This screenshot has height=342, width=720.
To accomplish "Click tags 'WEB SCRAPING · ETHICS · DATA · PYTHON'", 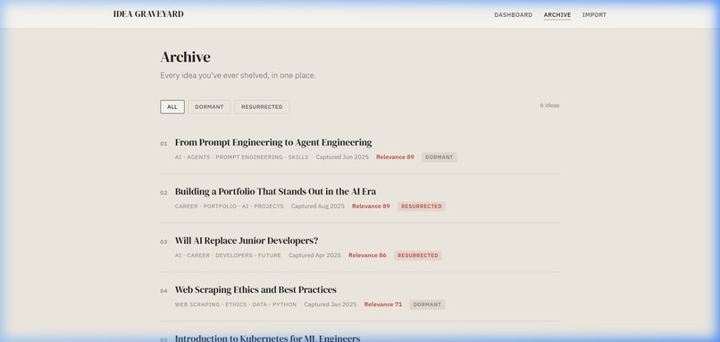I will click(x=236, y=304).
